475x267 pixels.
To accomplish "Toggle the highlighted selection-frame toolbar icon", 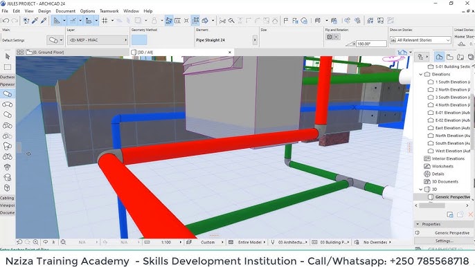I will coord(196,21).
